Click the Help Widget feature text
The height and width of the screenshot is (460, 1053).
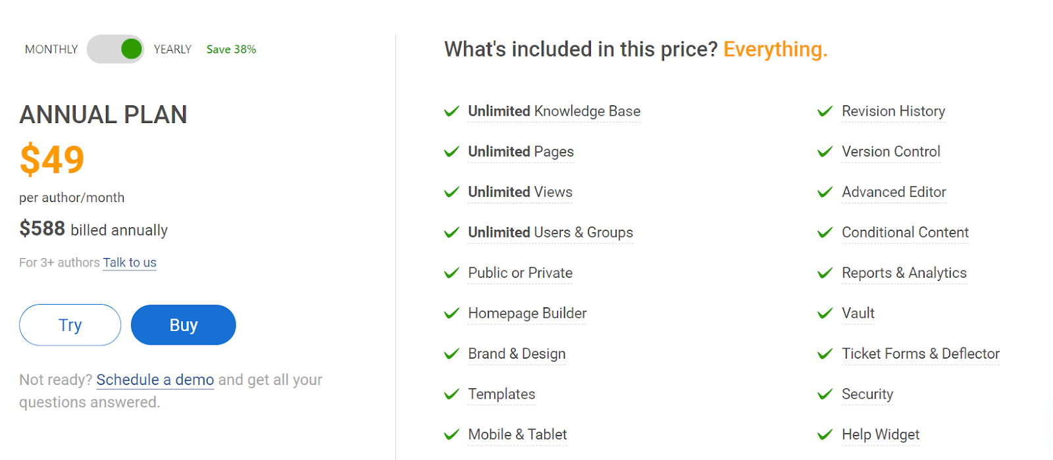point(881,434)
